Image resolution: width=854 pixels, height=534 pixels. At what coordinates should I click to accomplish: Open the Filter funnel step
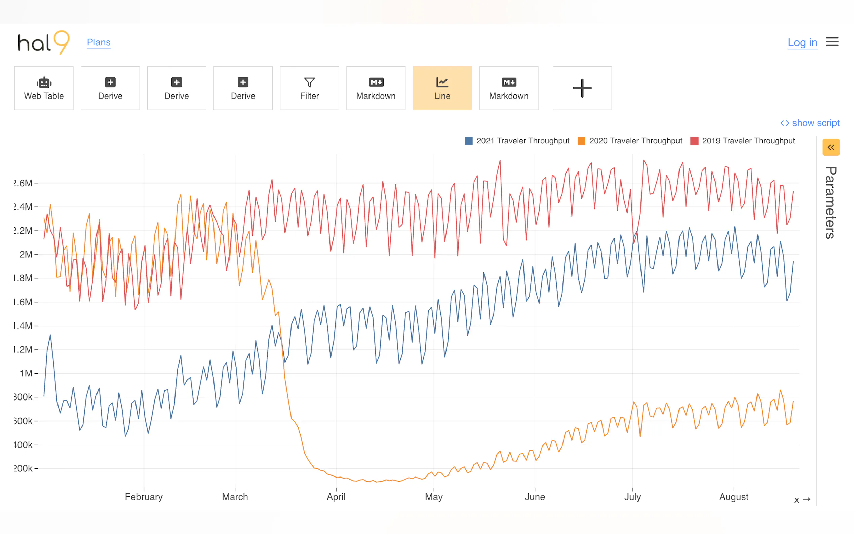point(309,88)
